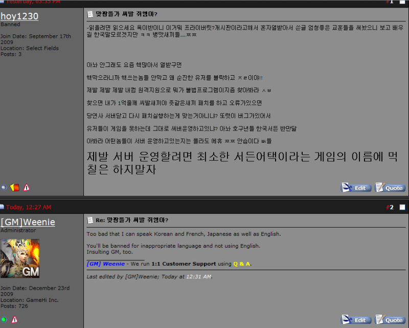This screenshot has width=409, height=328.
Task: Click green online status icon under [GM]Weenie's post
Action: tap(4, 319)
